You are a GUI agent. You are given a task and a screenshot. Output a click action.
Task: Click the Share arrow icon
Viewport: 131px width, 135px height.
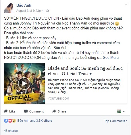pos(54,111)
